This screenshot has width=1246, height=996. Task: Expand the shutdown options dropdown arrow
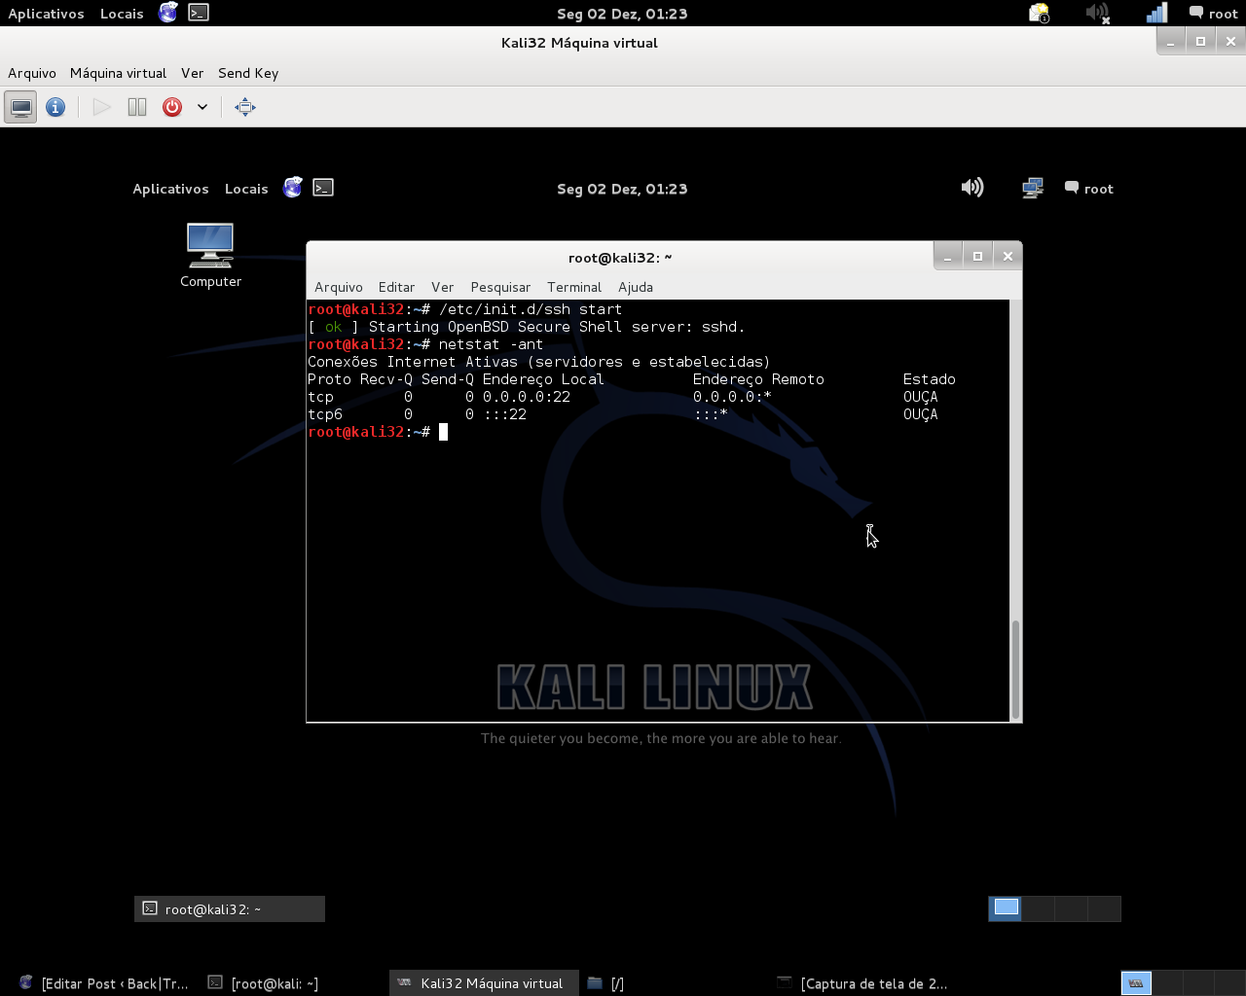pos(202,107)
